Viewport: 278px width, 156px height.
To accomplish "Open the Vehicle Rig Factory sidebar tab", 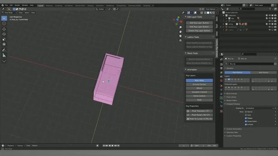I will click(x=217, y=48).
